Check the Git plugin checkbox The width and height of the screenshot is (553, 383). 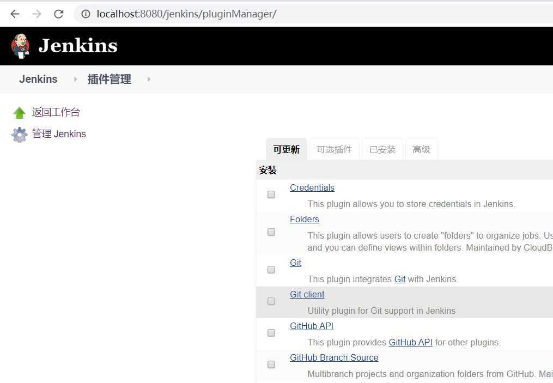click(x=271, y=270)
